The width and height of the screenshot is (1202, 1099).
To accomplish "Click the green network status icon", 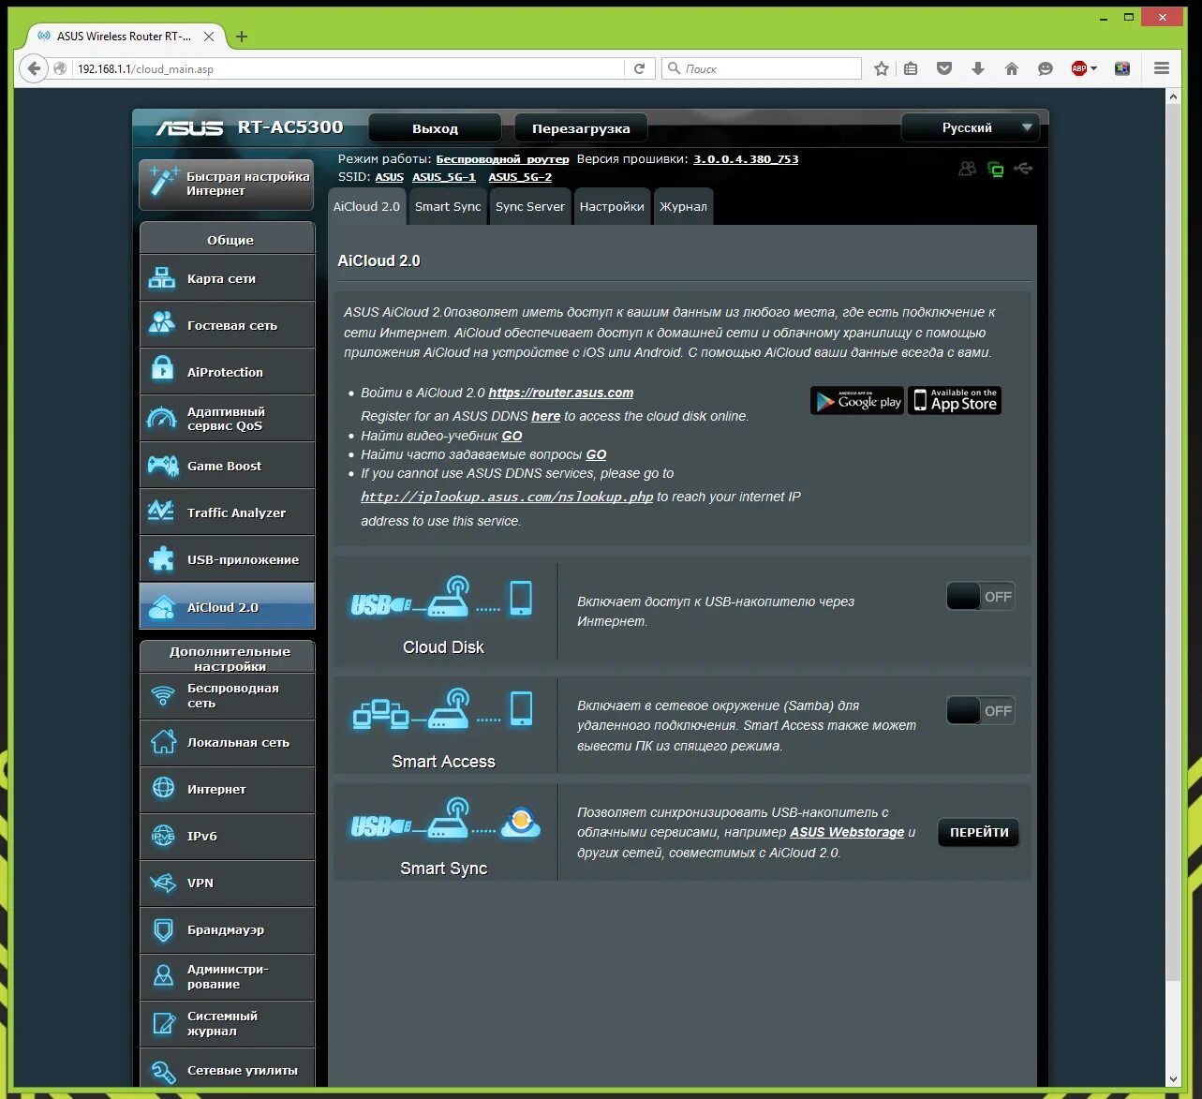I will (x=996, y=169).
